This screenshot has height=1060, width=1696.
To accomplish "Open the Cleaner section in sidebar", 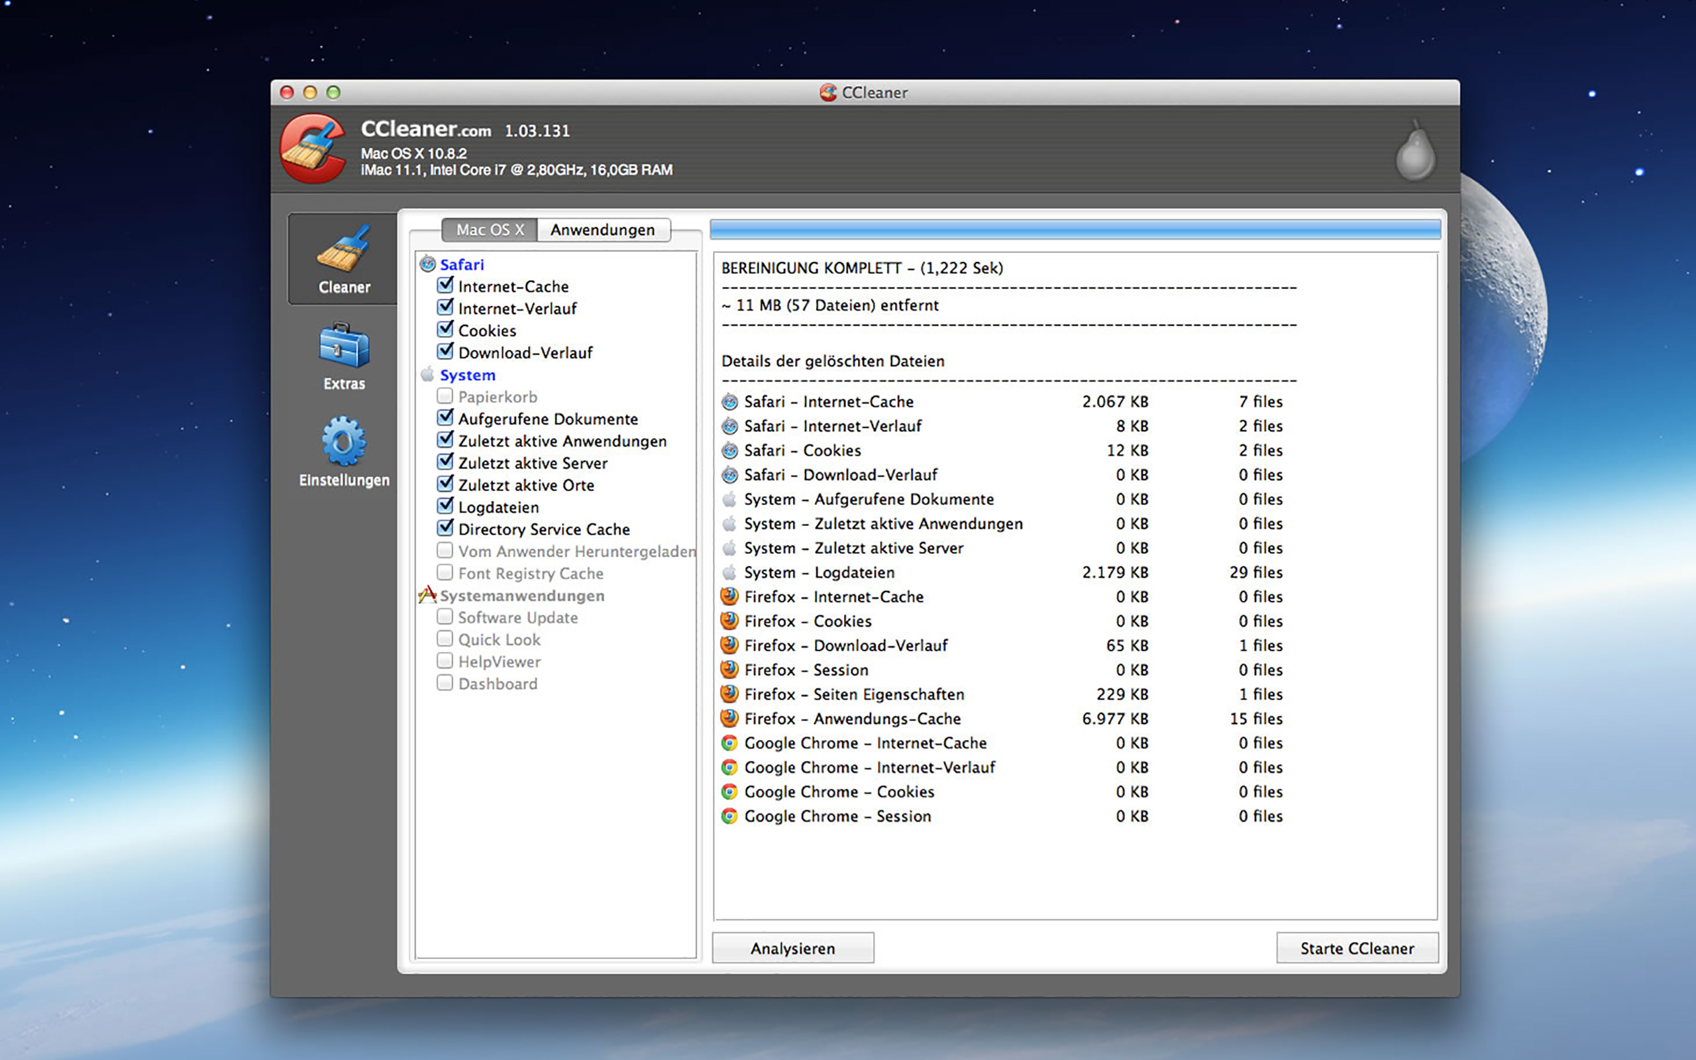I will point(343,258).
